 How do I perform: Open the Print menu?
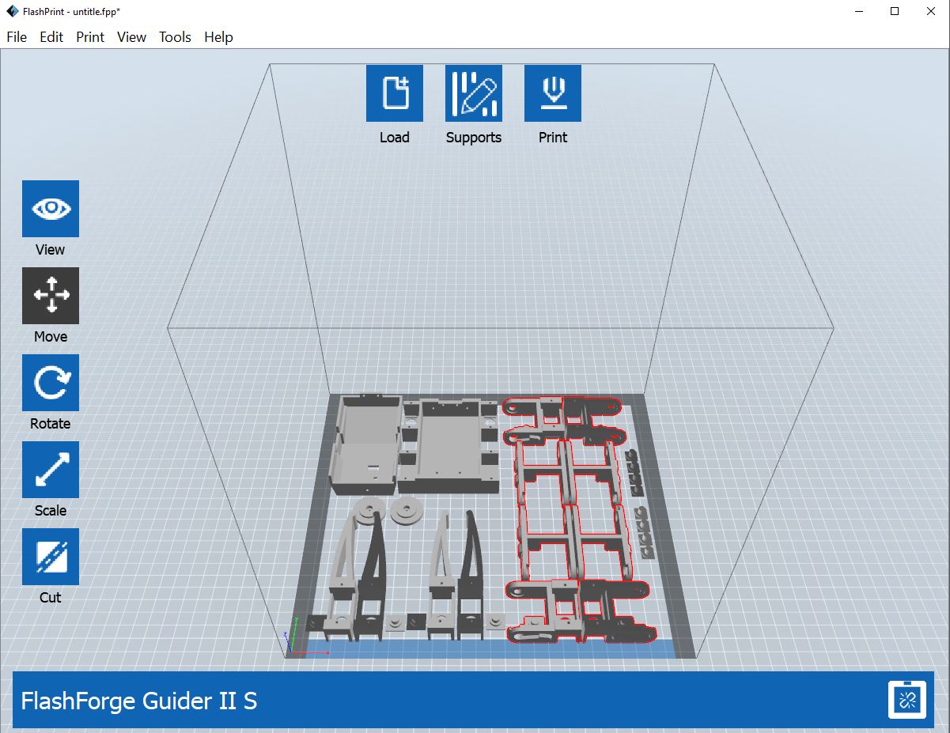(x=90, y=37)
